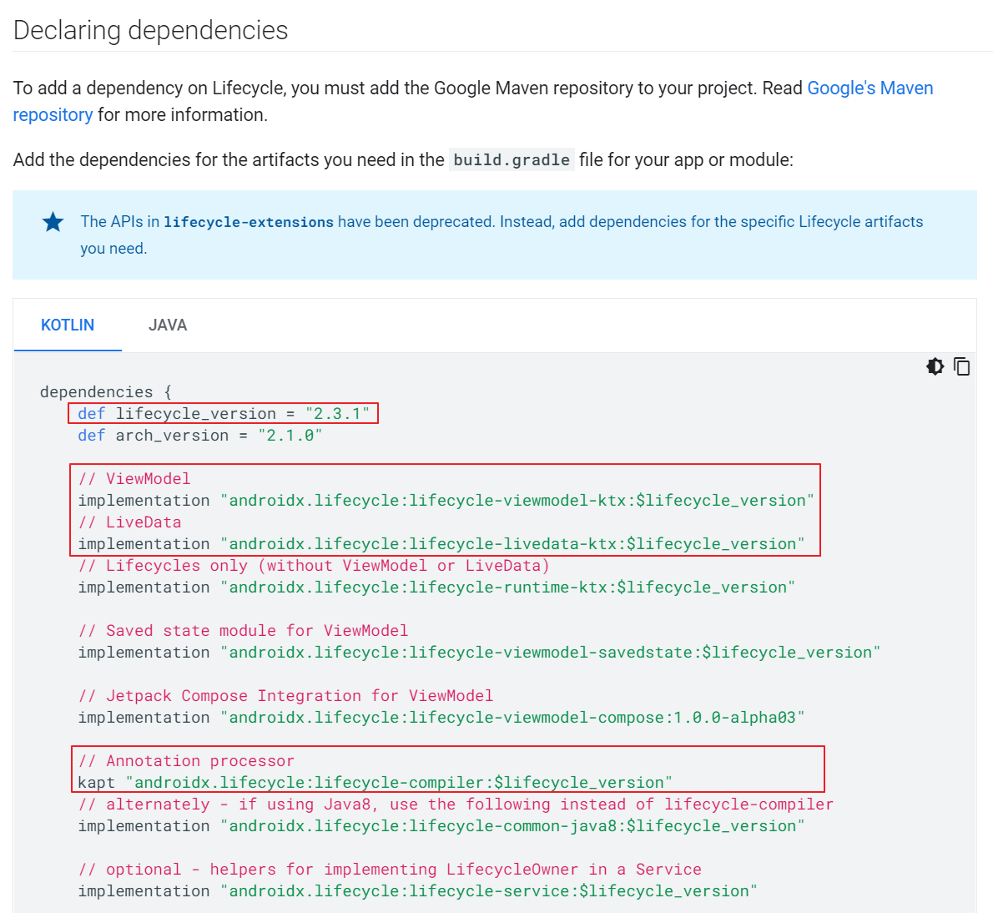Click the lifecycle-livedata-ktx implementation line
The image size is (993, 913).
pos(441,544)
